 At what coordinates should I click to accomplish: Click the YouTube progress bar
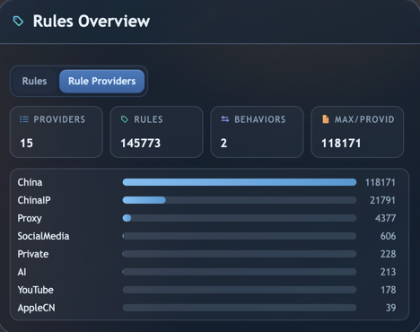tap(240, 290)
